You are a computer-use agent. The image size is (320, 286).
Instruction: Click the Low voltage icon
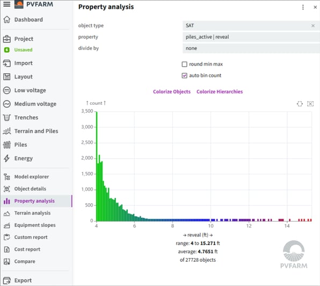7,90
